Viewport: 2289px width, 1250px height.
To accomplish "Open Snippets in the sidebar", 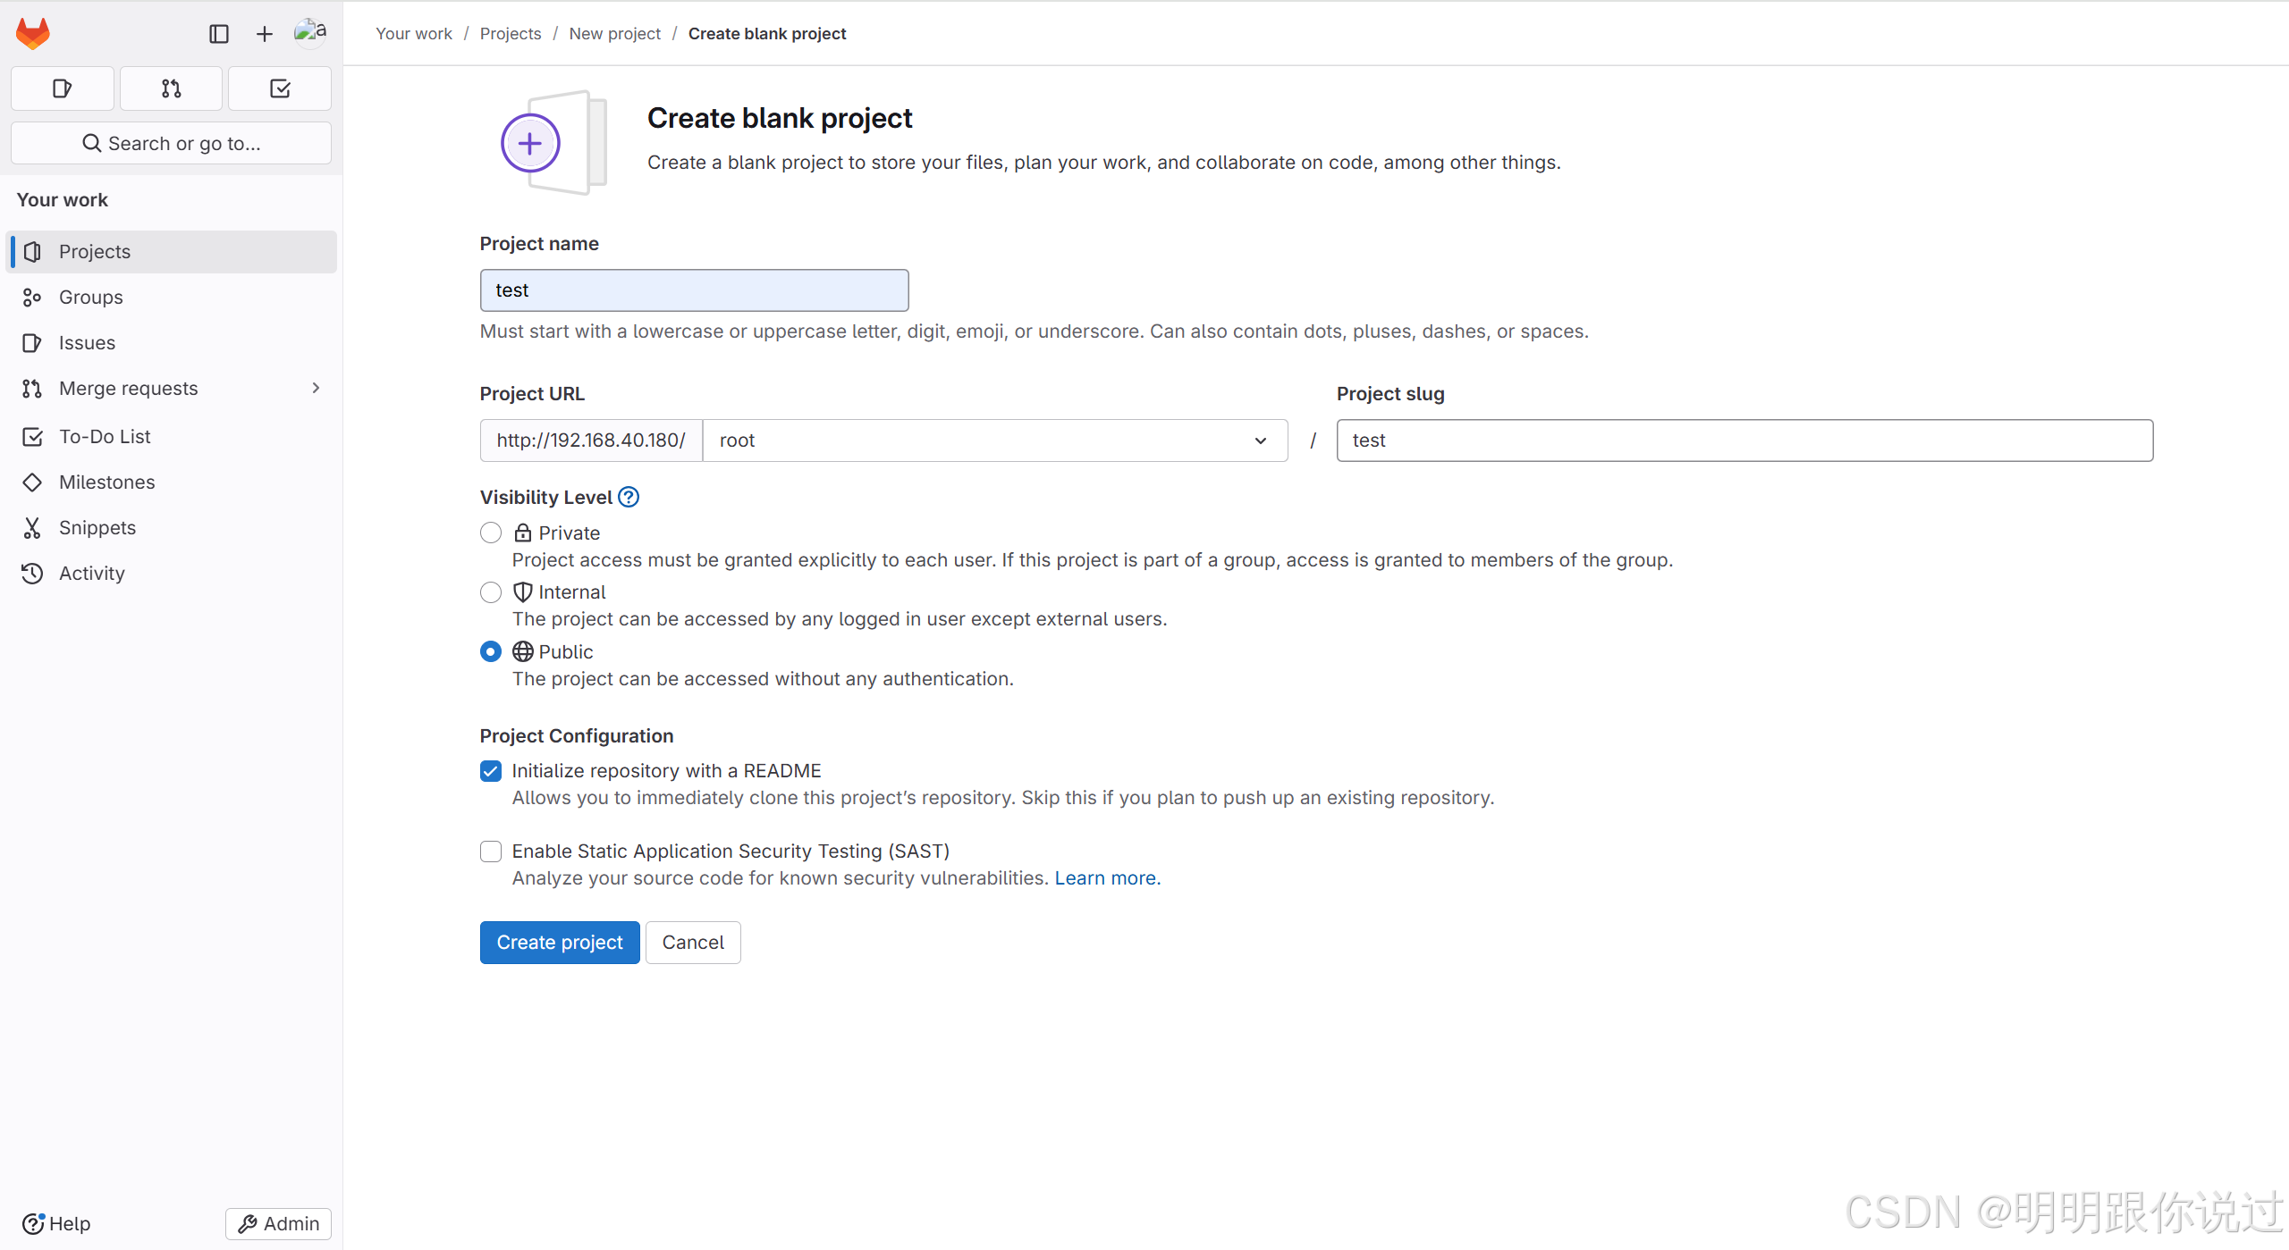I will [x=171, y=528].
